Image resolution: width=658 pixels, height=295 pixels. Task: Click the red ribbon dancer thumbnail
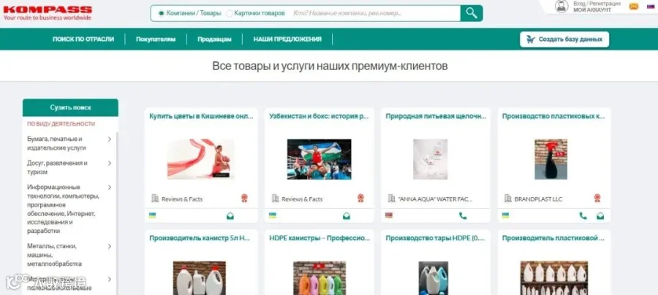pos(200,159)
